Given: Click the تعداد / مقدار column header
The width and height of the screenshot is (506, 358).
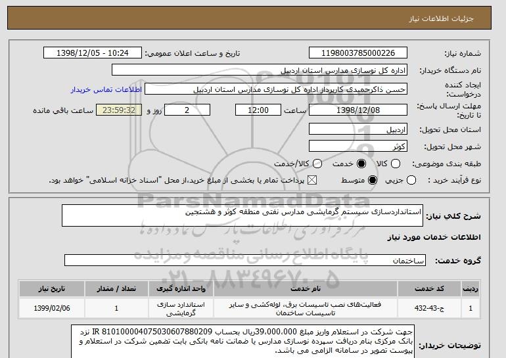Looking at the screenshot, I should click(x=116, y=288).
